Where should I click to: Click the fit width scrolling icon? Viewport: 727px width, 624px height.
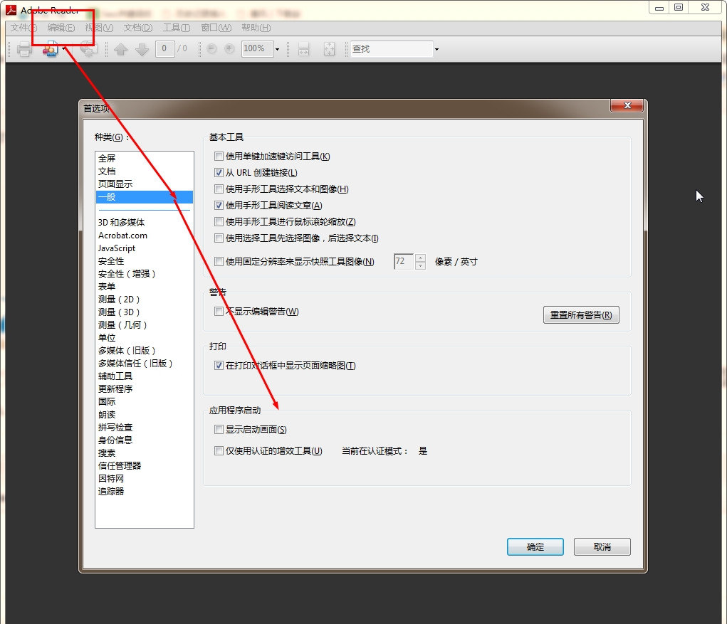point(304,48)
